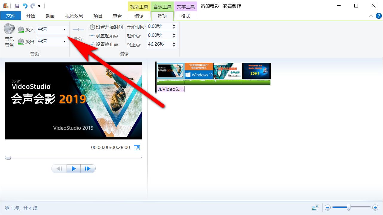
Task: Open the 淡入 fade-in speed dropdown
Action: 64,29
